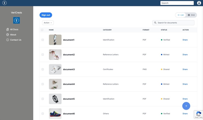Share document4
Viewport: 203px width, 120px height.
185,84
